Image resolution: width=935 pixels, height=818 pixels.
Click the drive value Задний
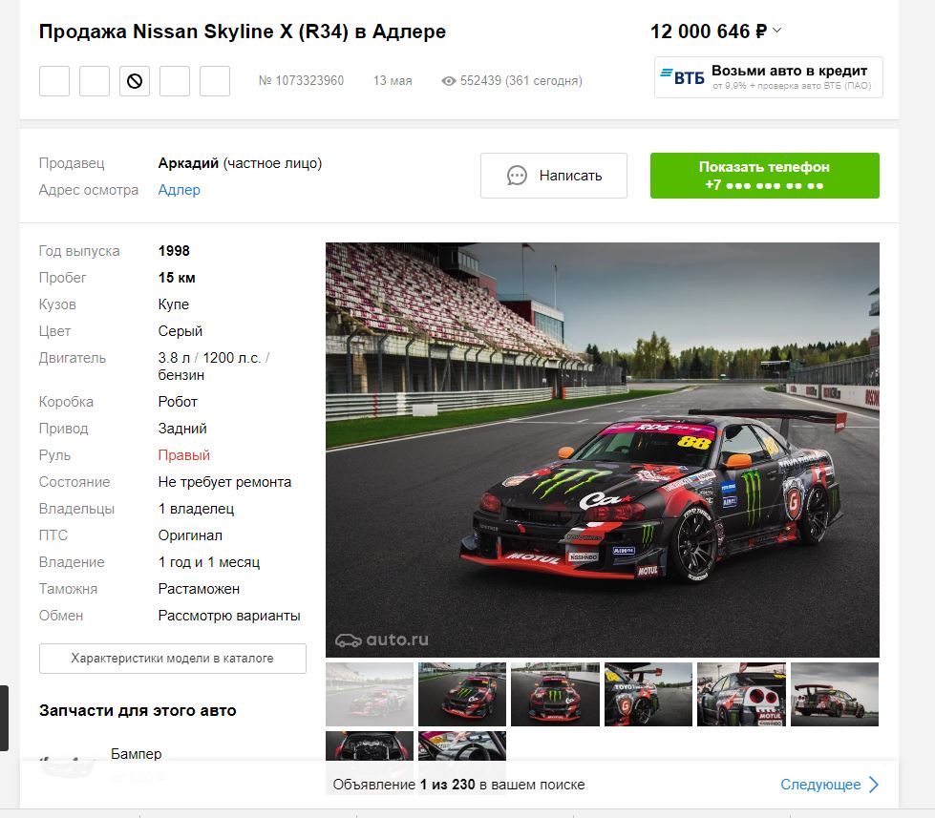pyautogui.click(x=182, y=429)
